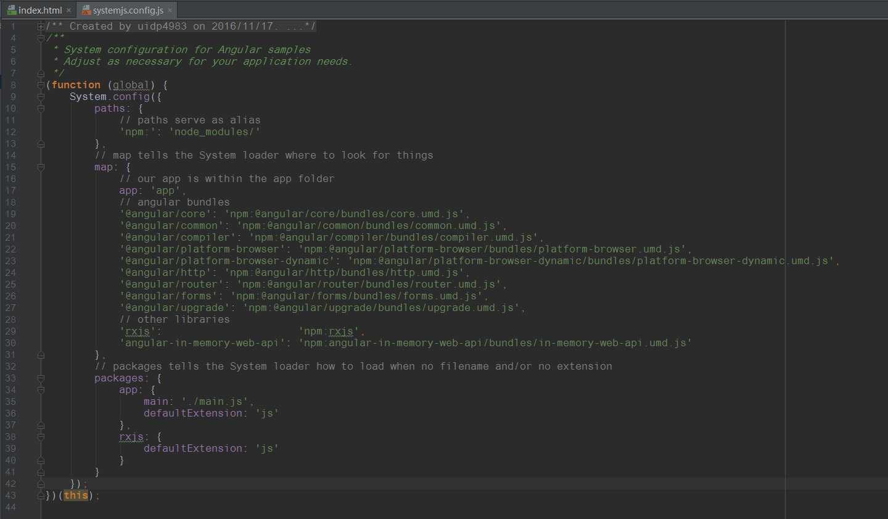Click the '@angular/core' map key
This screenshot has width=888, height=519.
(165, 214)
